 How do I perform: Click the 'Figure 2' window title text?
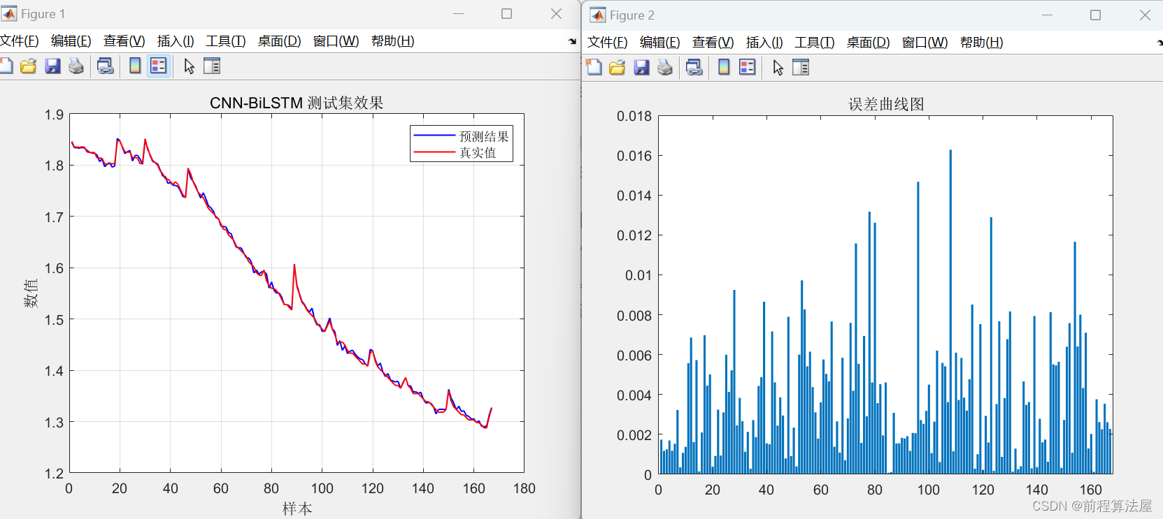click(632, 15)
